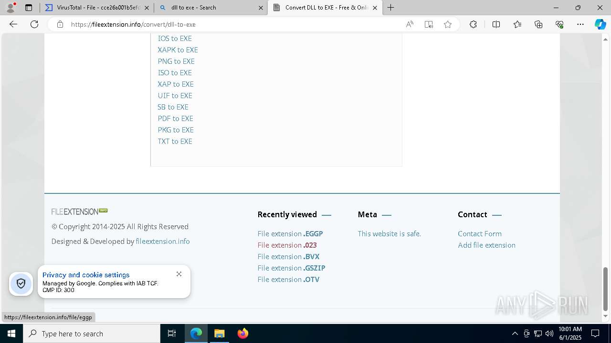The image size is (611, 343).
Task: Dismiss the Privacy and cookie settings popup
Action: pos(179,274)
